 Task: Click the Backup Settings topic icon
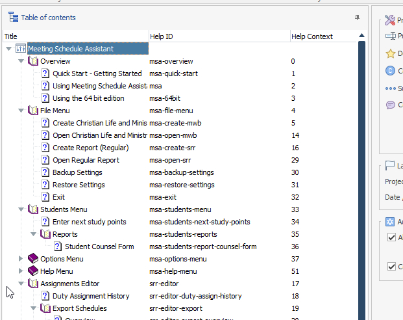[45, 172]
